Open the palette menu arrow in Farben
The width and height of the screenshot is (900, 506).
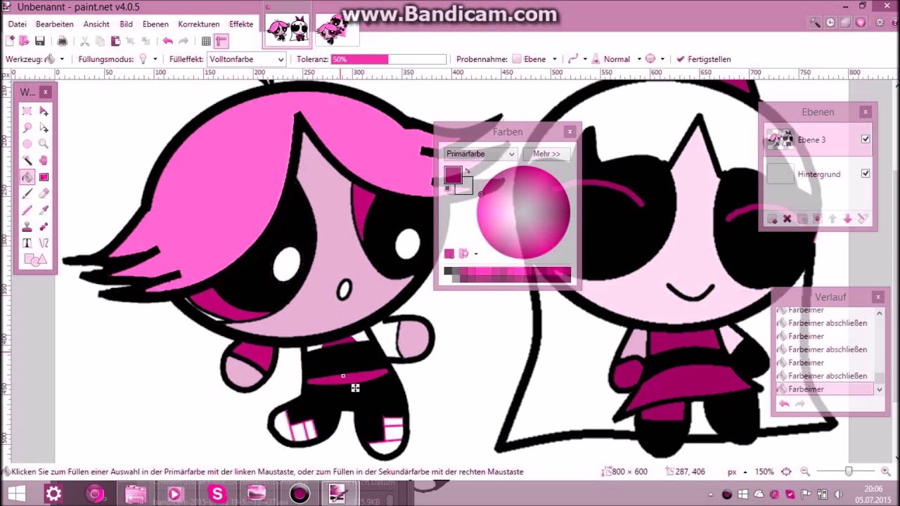point(476,254)
